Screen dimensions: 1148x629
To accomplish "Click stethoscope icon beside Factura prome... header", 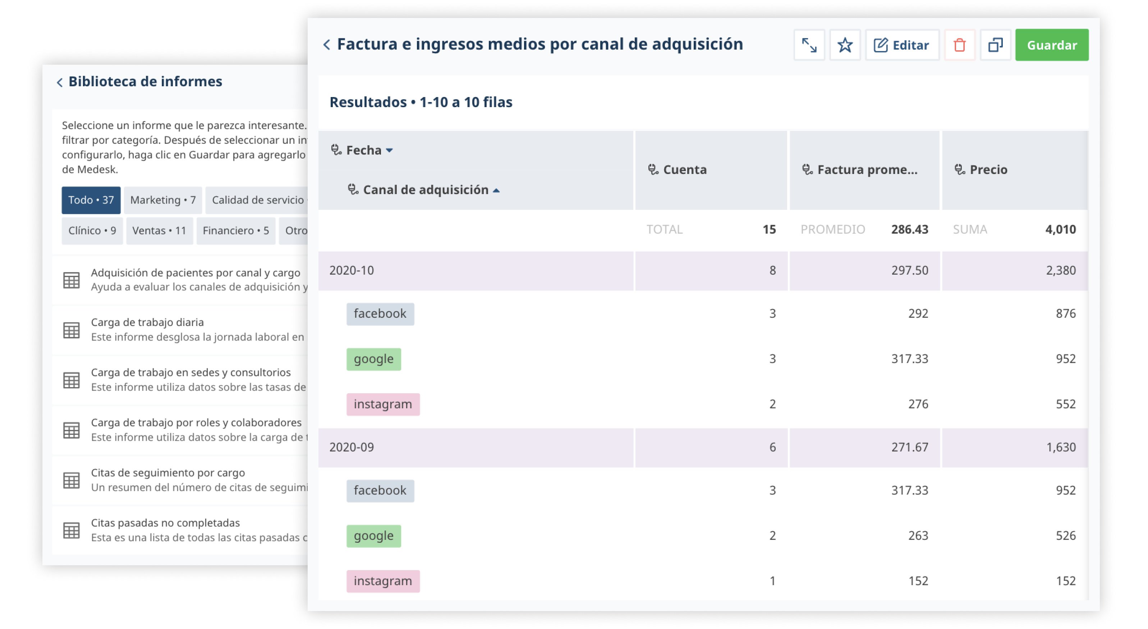I will (807, 169).
